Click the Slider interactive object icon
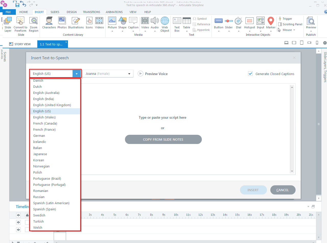 [x=229, y=21]
